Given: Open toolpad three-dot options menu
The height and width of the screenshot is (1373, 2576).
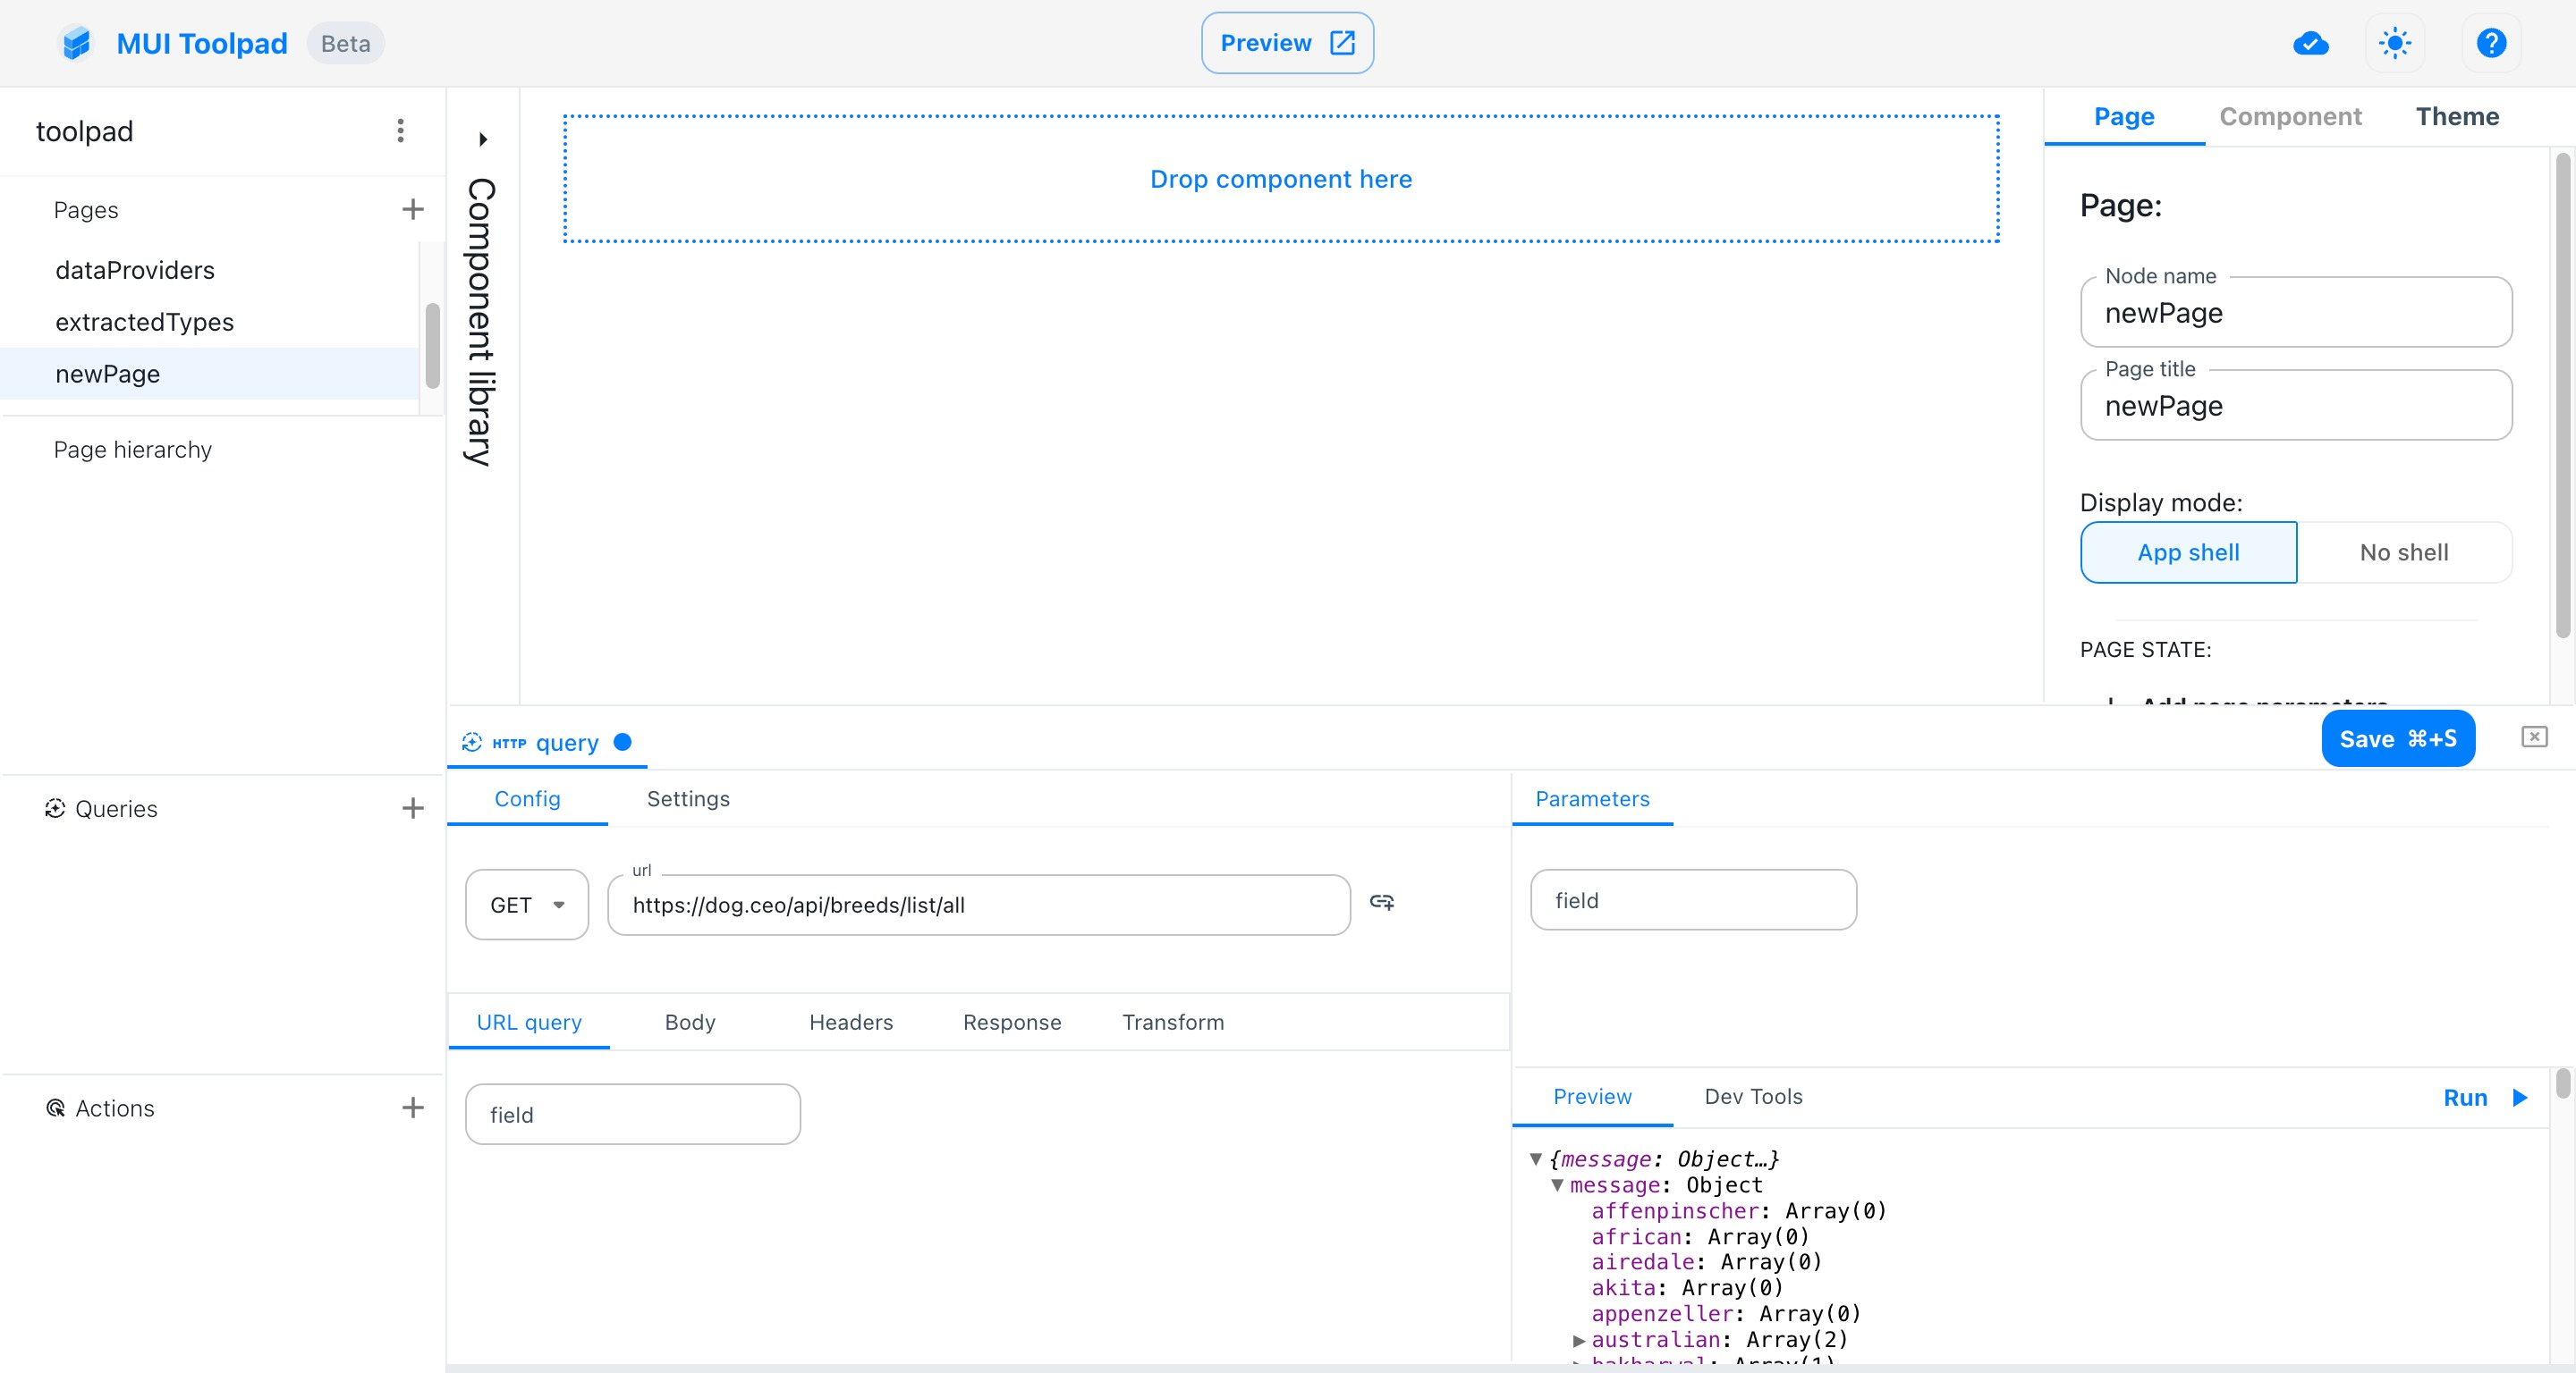Looking at the screenshot, I should 400,131.
